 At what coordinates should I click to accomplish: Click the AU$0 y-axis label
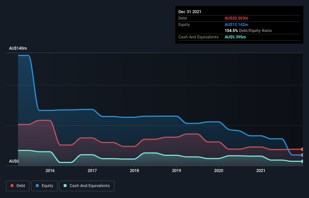pyautogui.click(x=14, y=161)
